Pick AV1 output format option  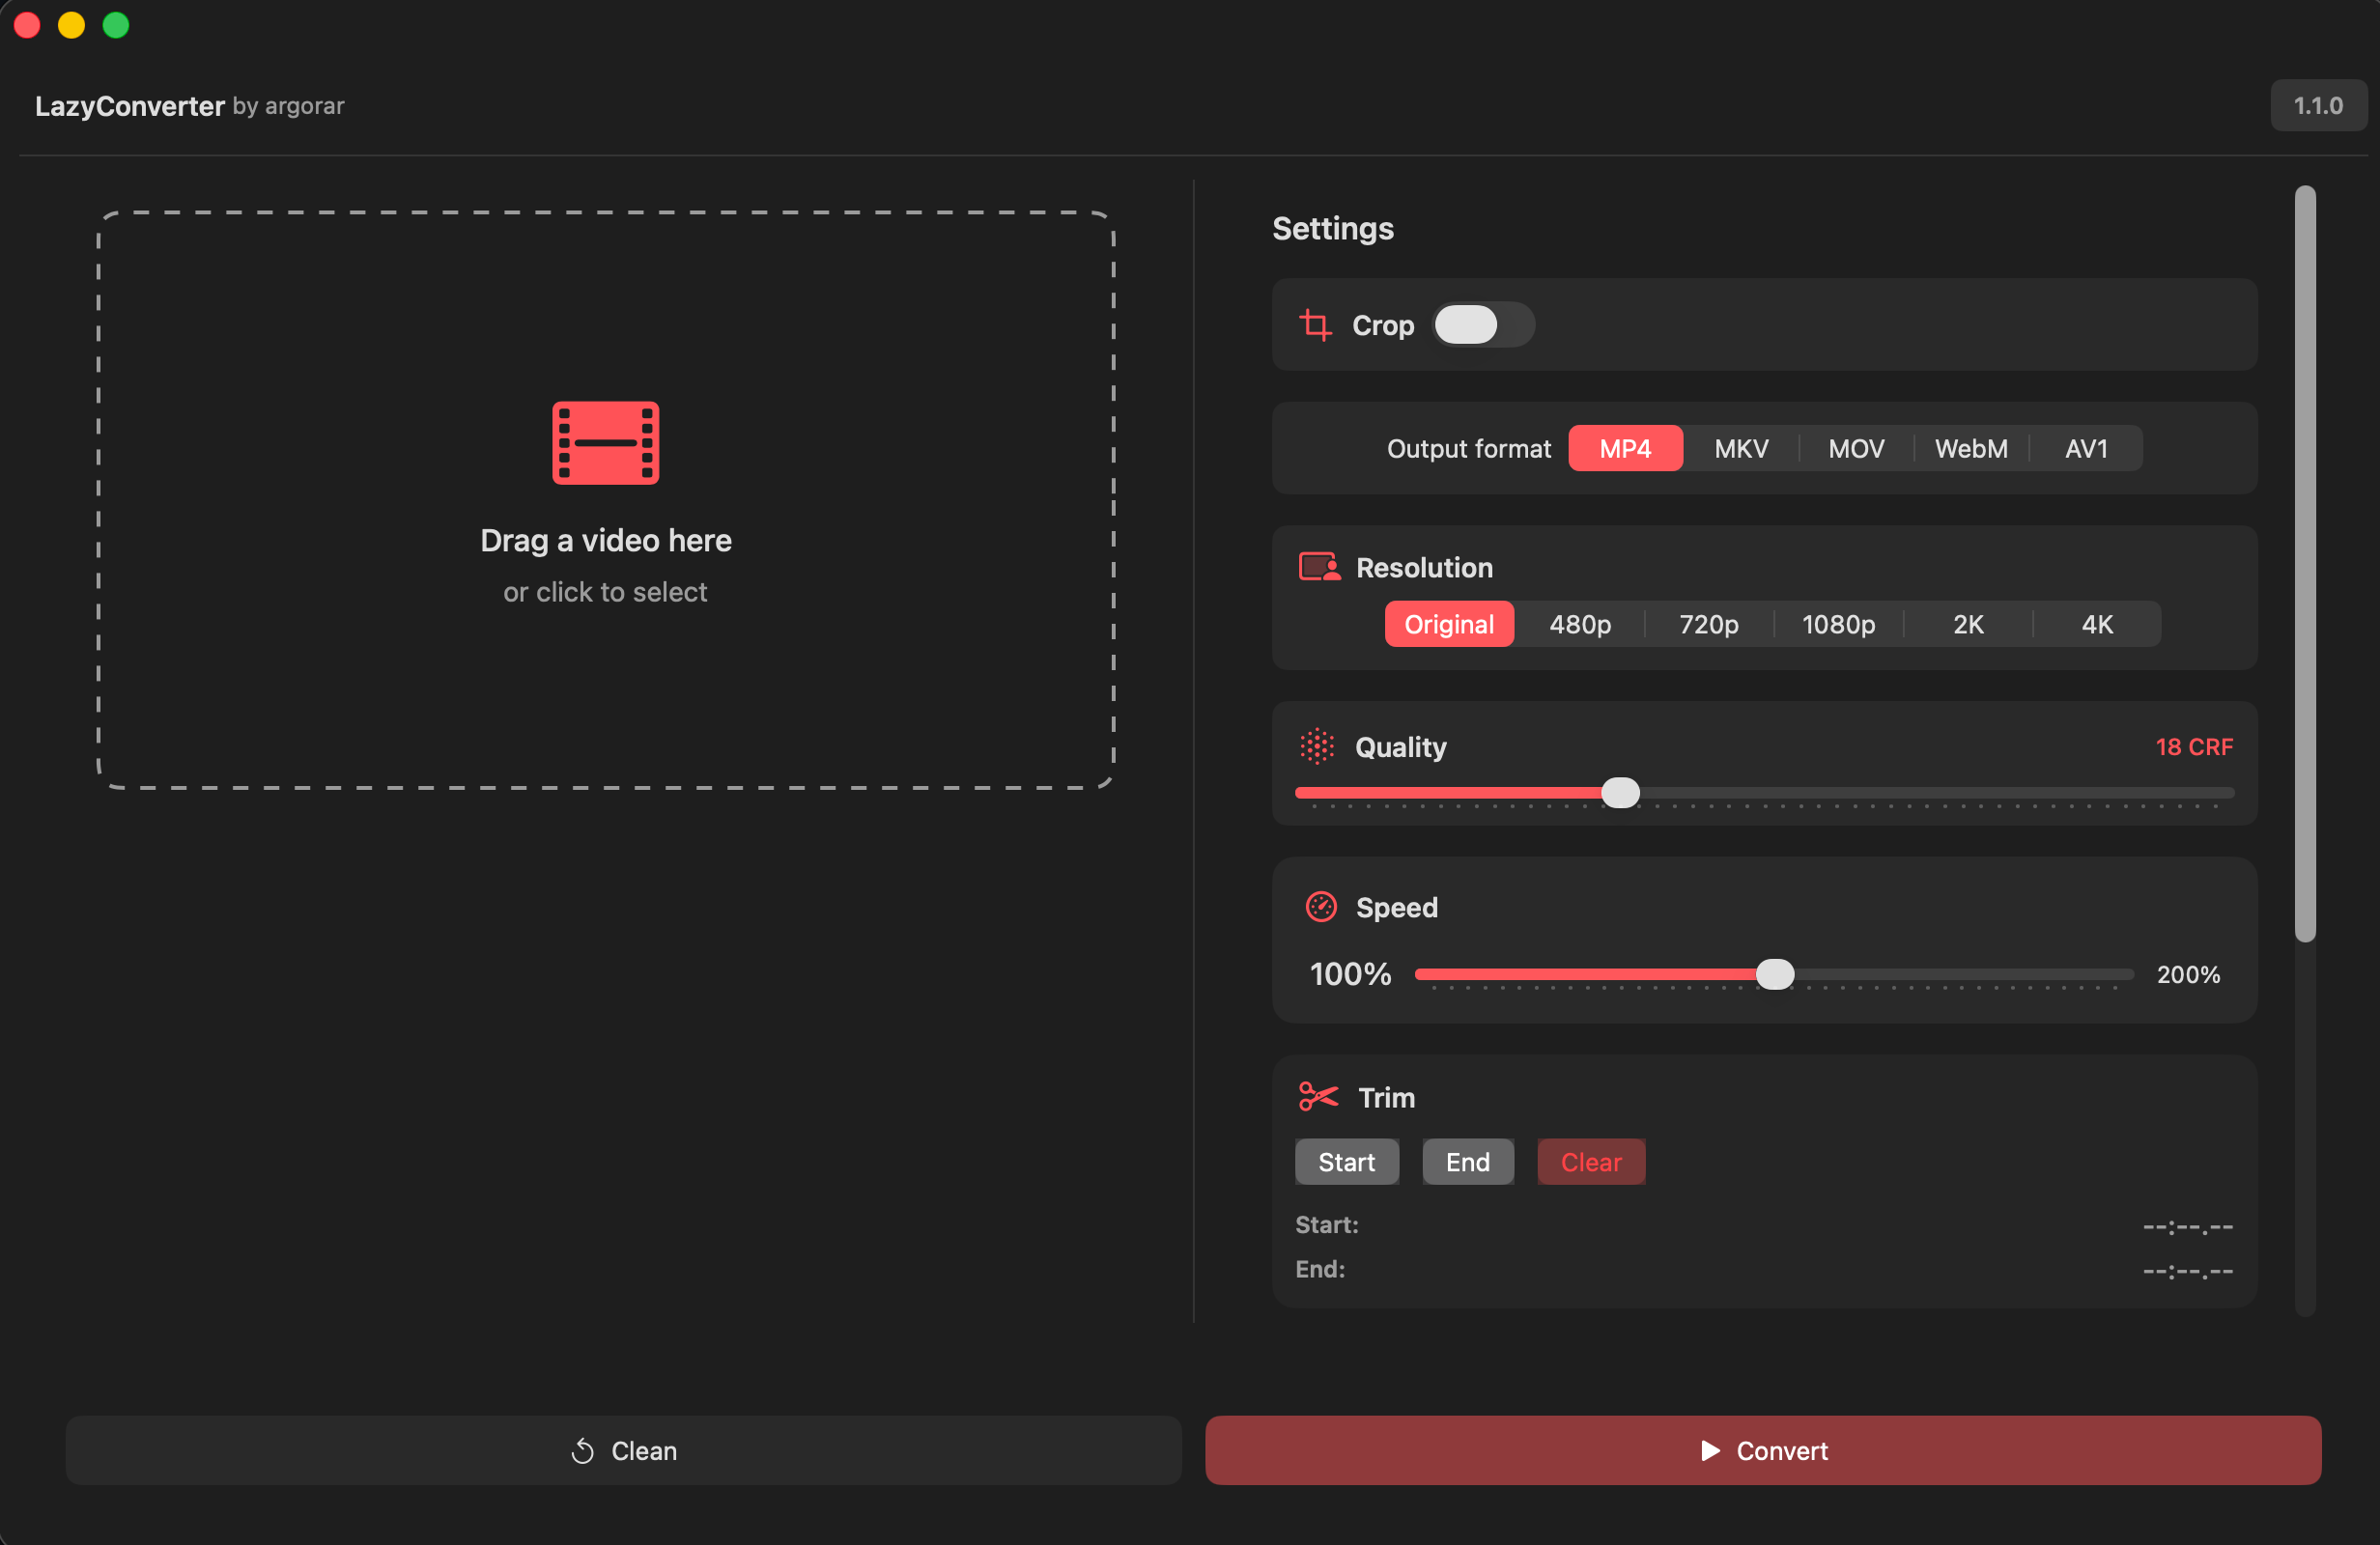click(x=2086, y=448)
